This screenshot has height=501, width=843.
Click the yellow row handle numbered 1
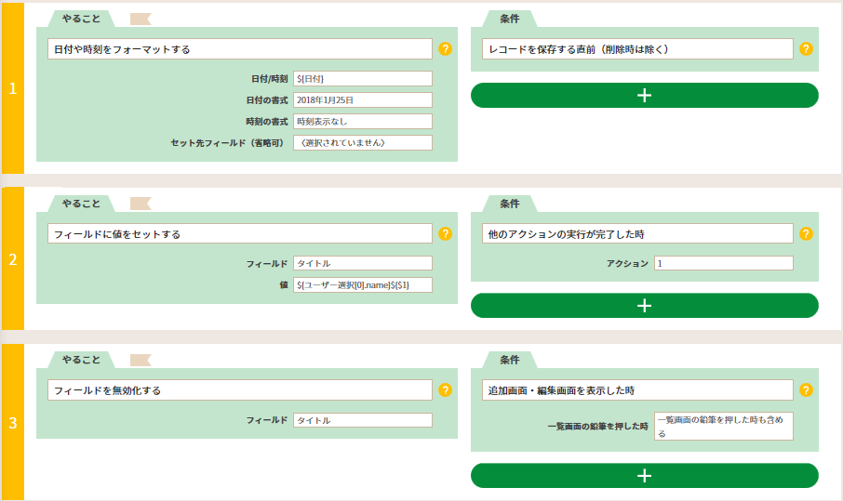(x=13, y=88)
